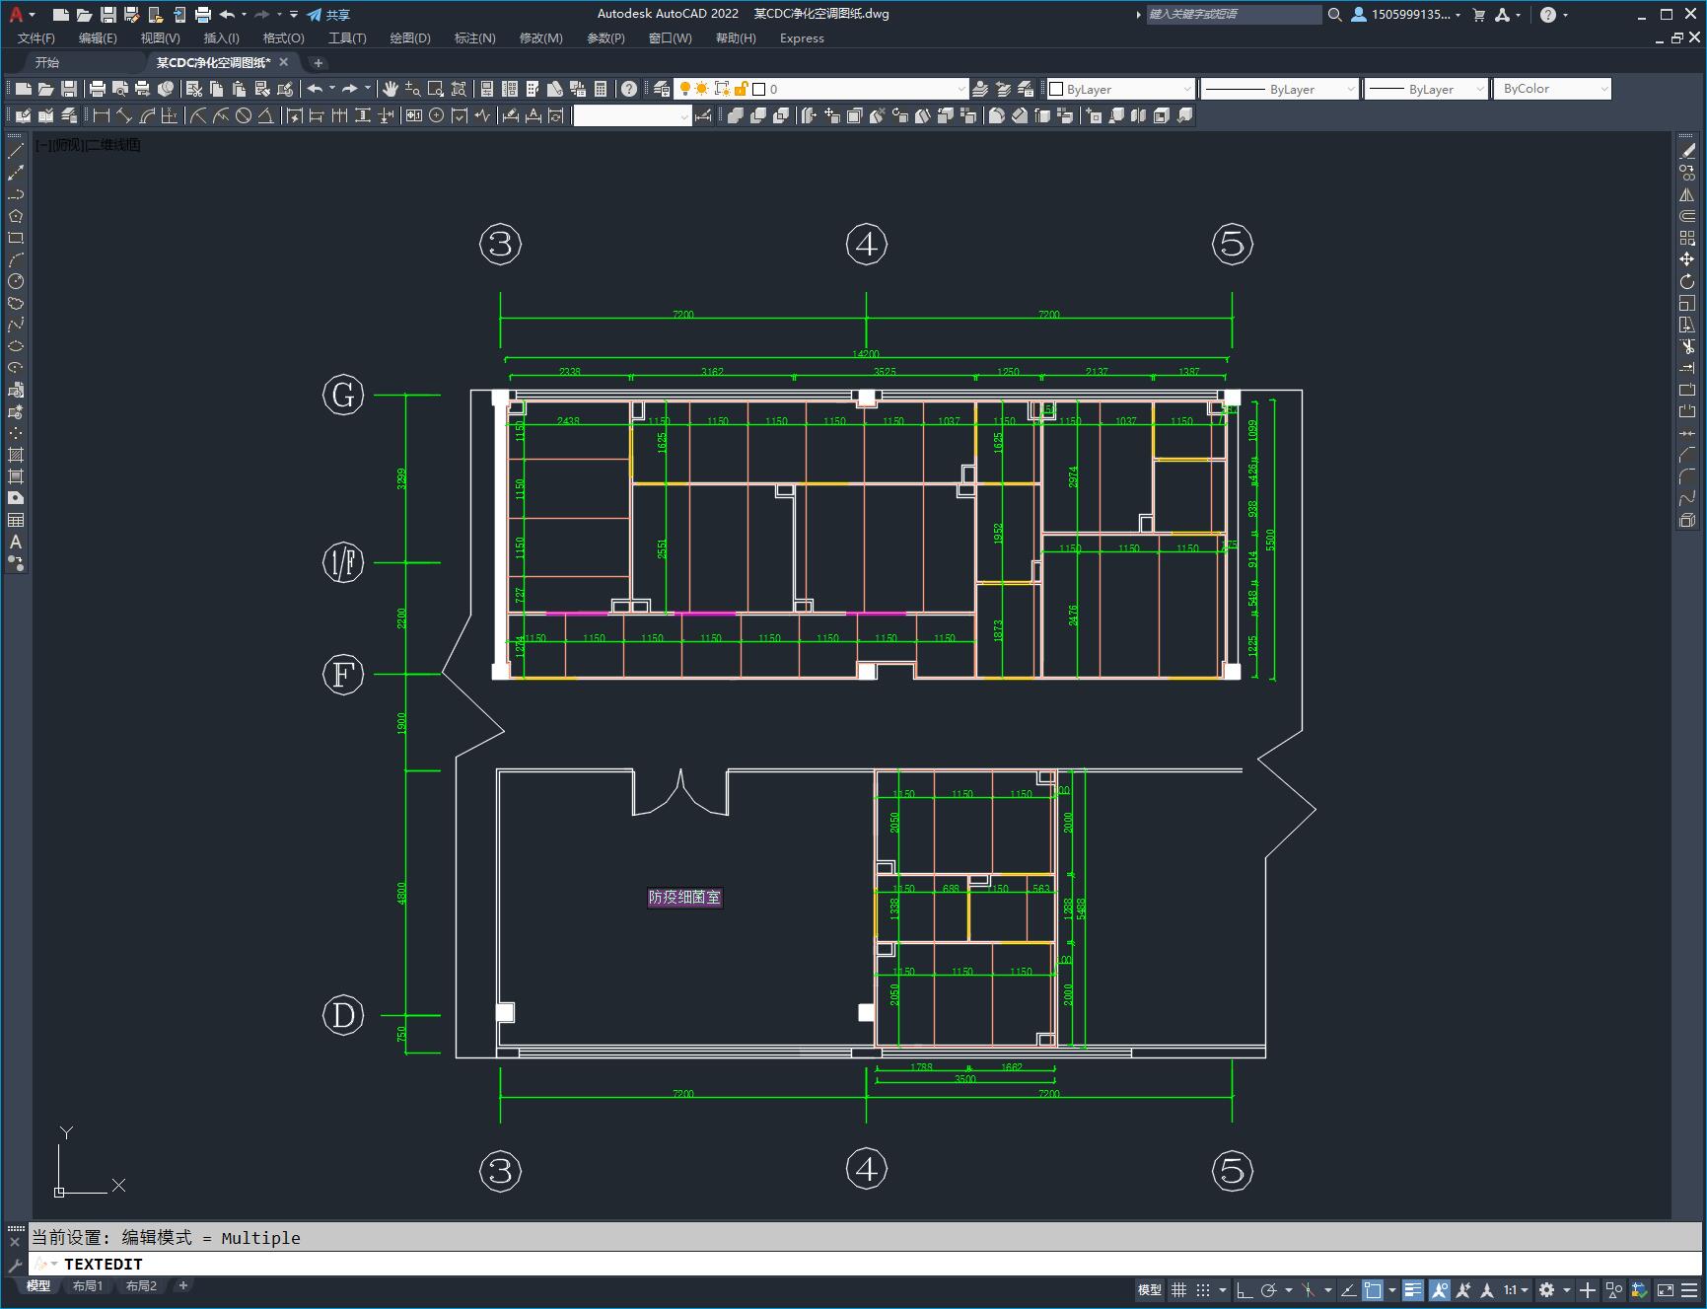Open the 绘图(D) menu
Screen dimensions: 1707x1309
(410, 38)
